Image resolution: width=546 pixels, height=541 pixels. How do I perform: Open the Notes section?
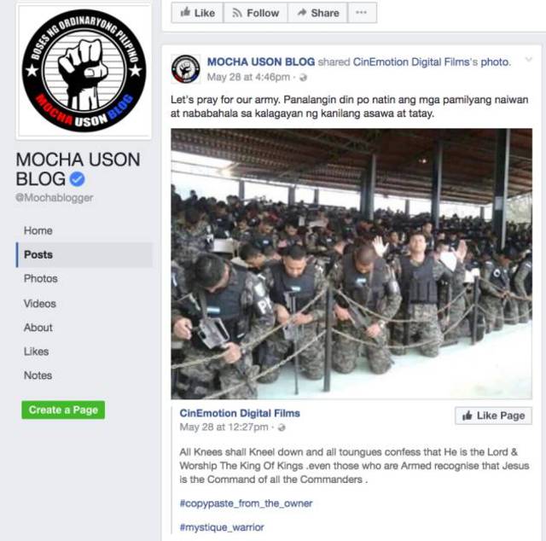[x=38, y=375]
